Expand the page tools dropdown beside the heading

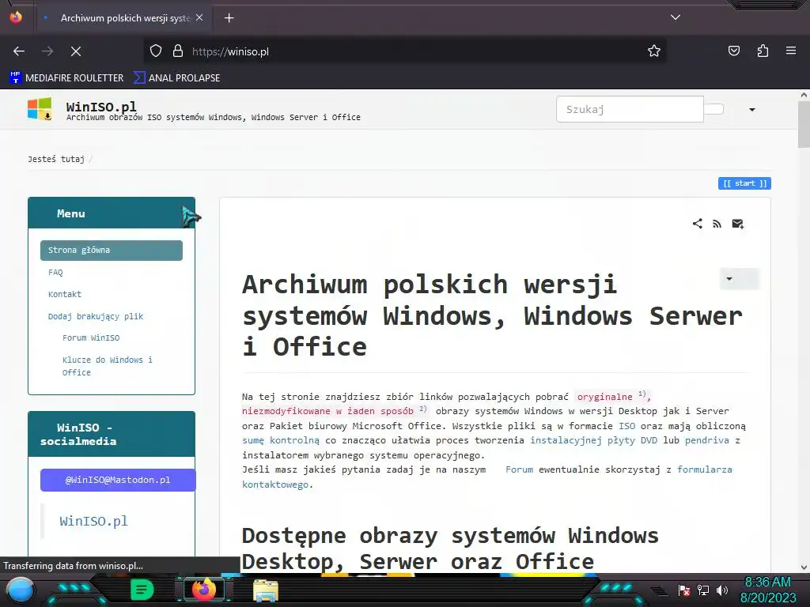coord(739,279)
